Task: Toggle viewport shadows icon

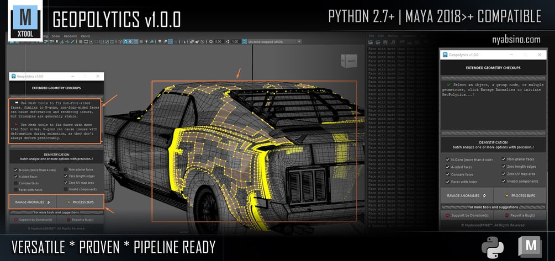Action: (x=152, y=41)
